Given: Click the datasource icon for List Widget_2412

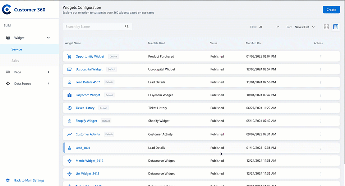Looking at the screenshot, I should [69, 174].
